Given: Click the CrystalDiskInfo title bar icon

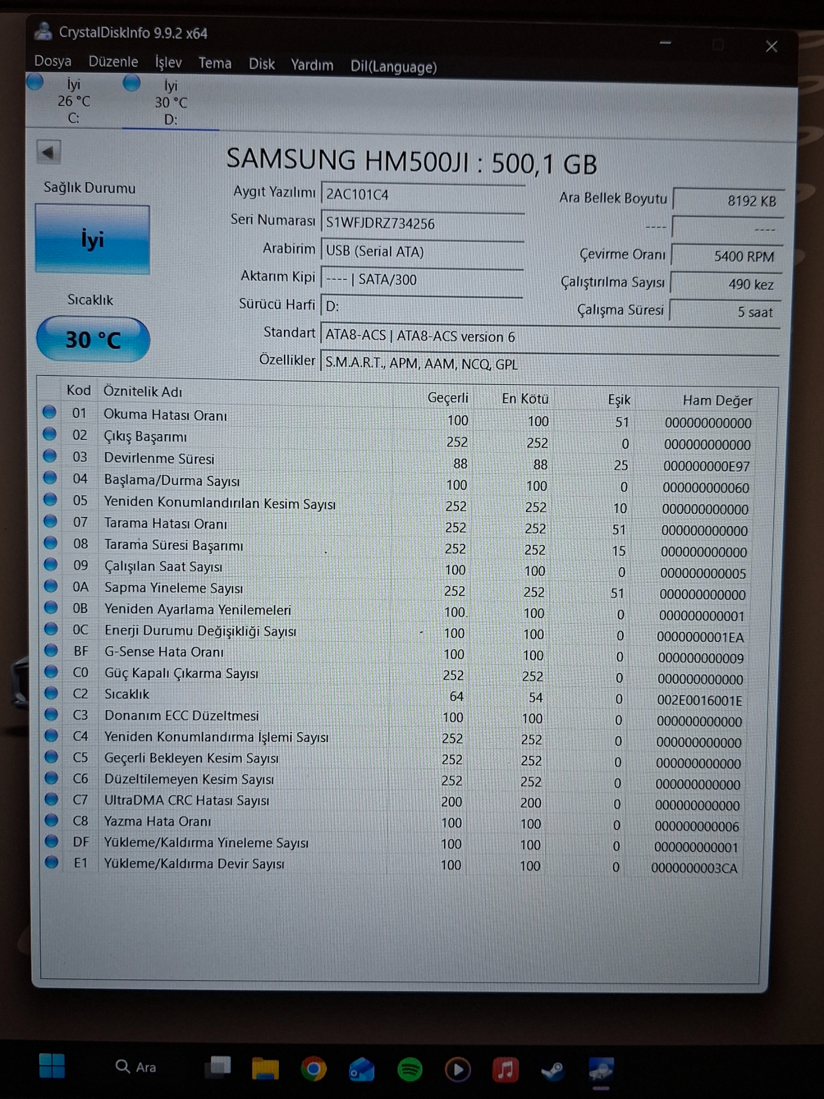Looking at the screenshot, I should coord(43,32).
